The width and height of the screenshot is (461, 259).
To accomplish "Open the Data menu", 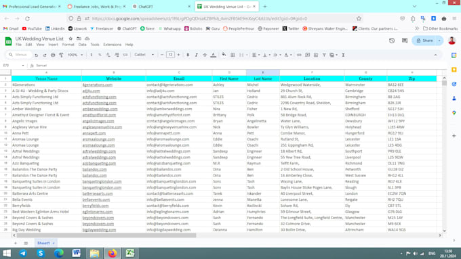I will [x=82, y=45].
